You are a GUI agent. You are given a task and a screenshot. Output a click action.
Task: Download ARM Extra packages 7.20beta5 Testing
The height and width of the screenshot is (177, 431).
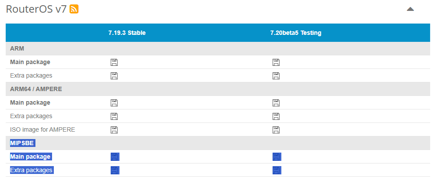coord(276,76)
